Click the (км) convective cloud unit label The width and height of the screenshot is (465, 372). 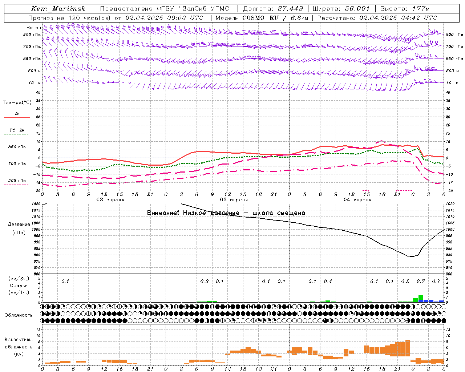[19, 354]
